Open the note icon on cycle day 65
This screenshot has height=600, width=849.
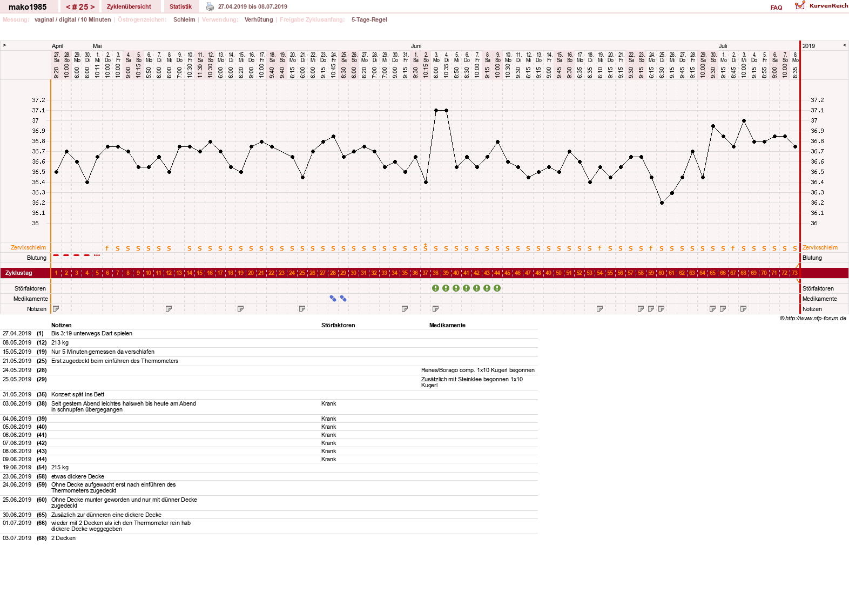point(713,309)
